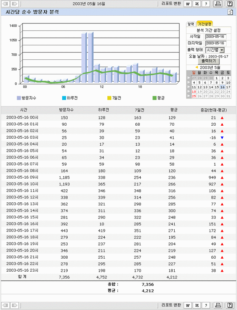
Task: Select May 16 in the calendar
Action: tap(222, 87)
